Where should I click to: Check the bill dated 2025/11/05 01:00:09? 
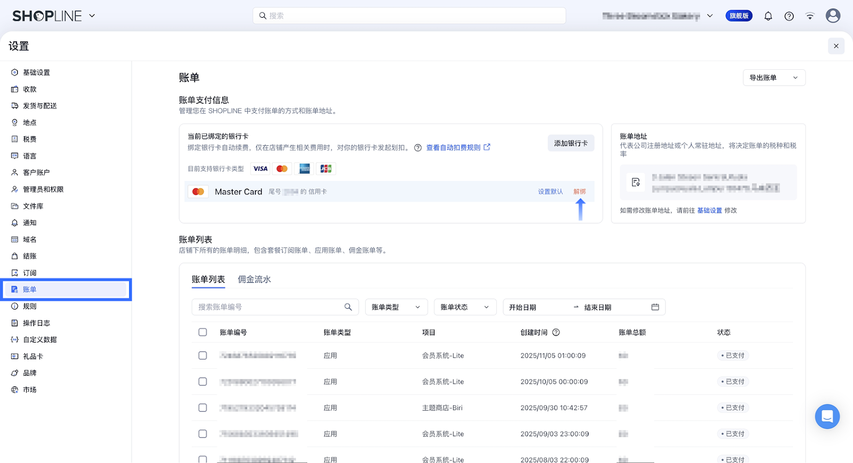[x=203, y=355]
